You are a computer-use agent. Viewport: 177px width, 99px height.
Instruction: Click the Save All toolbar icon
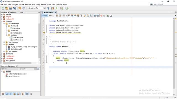pyautogui.click(x=15, y=8)
